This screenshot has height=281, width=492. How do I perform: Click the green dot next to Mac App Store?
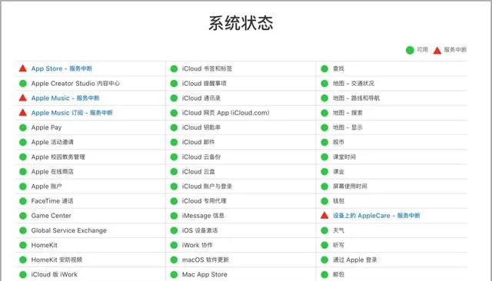coord(174,274)
